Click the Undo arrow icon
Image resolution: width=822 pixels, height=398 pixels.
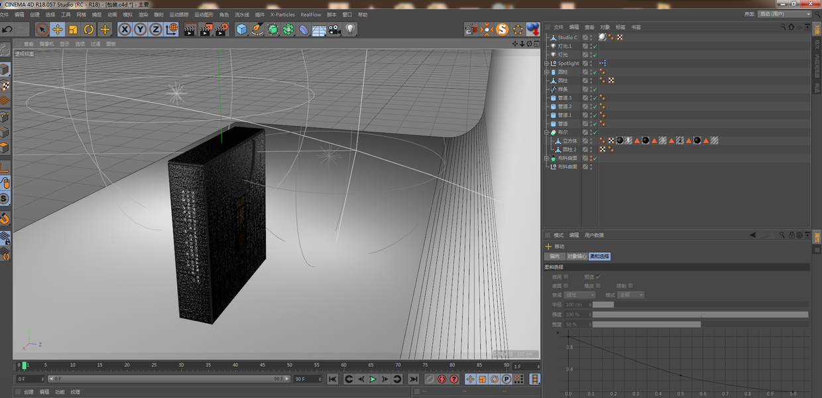7,29
